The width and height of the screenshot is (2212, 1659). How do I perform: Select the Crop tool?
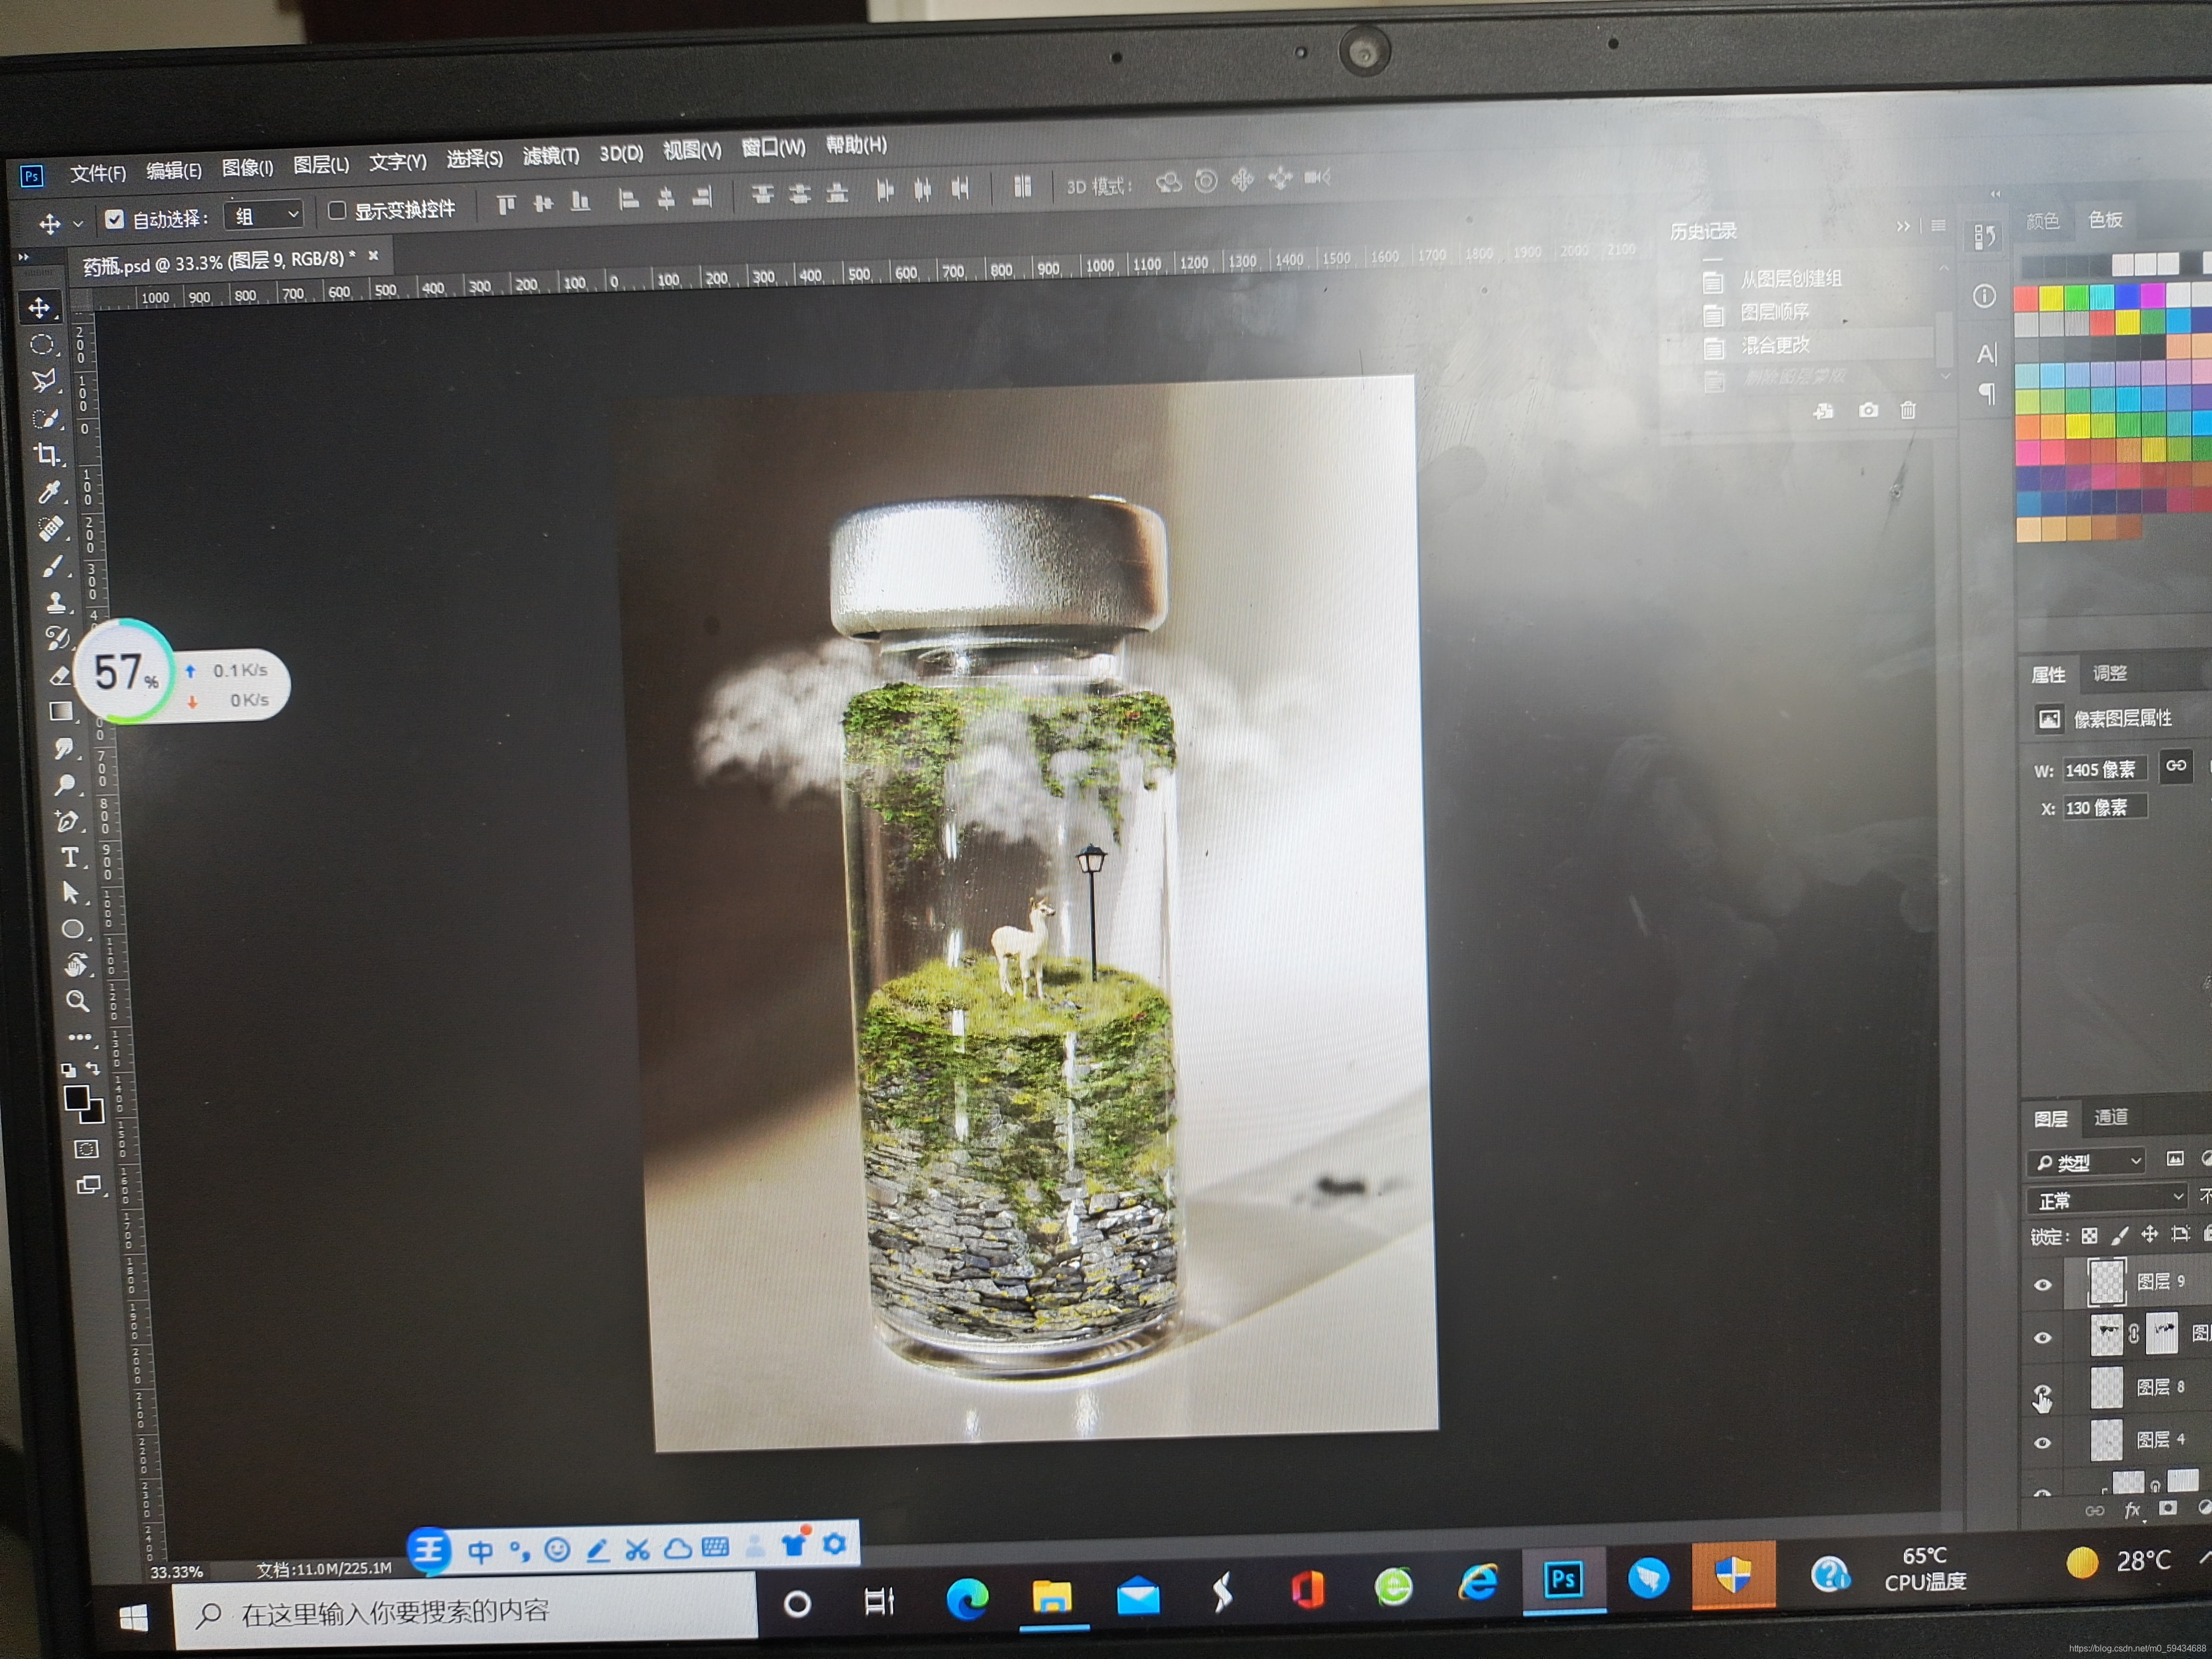point(46,455)
